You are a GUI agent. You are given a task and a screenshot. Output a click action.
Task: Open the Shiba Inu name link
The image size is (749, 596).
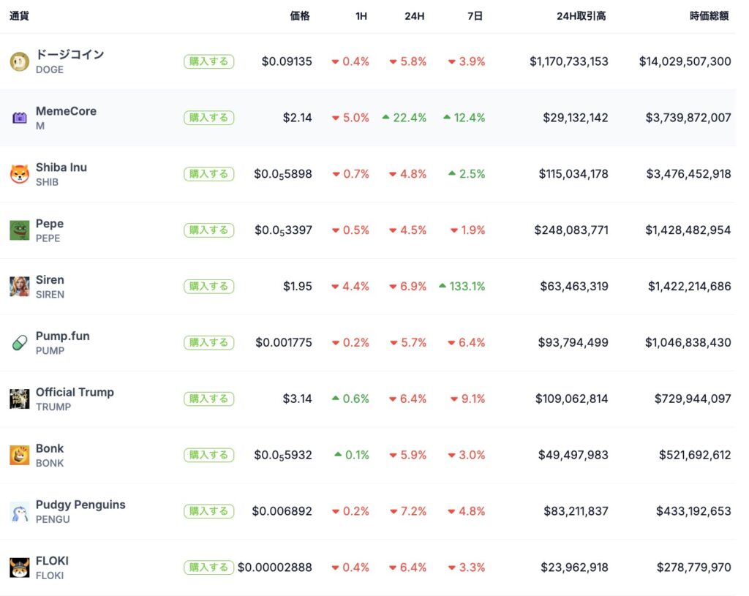tap(61, 167)
